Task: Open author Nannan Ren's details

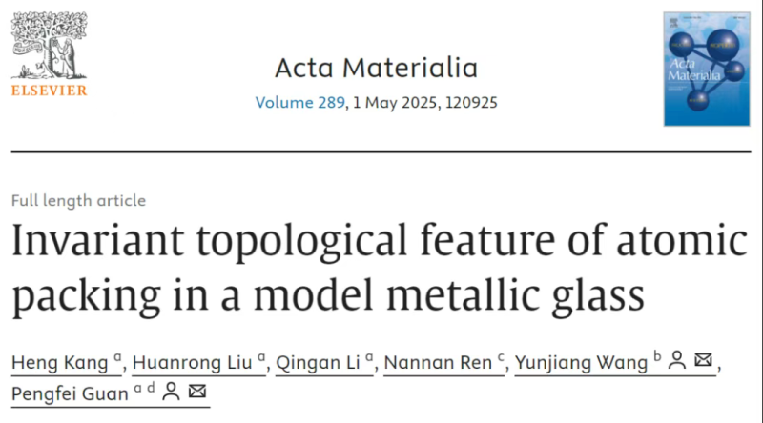Action: 438,363
